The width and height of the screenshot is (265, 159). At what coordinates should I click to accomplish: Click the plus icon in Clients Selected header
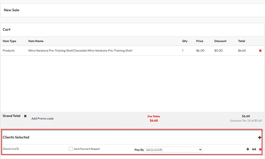(x=260, y=137)
